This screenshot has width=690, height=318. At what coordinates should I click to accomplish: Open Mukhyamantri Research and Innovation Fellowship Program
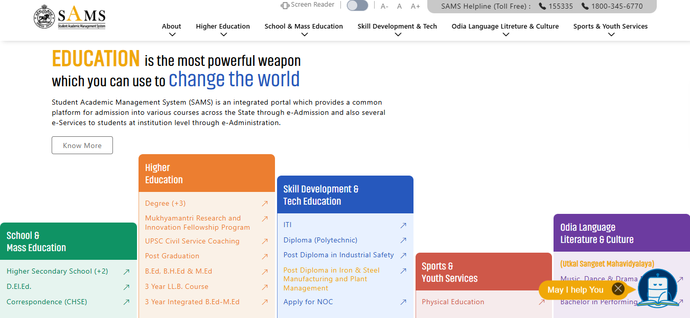tap(197, 223)
